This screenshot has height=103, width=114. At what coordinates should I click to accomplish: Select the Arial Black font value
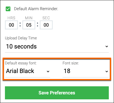tap(20, 71)
